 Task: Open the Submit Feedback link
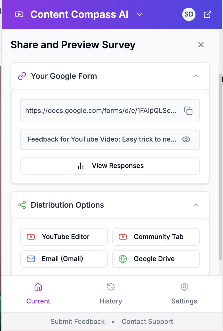tap(78, 322)
